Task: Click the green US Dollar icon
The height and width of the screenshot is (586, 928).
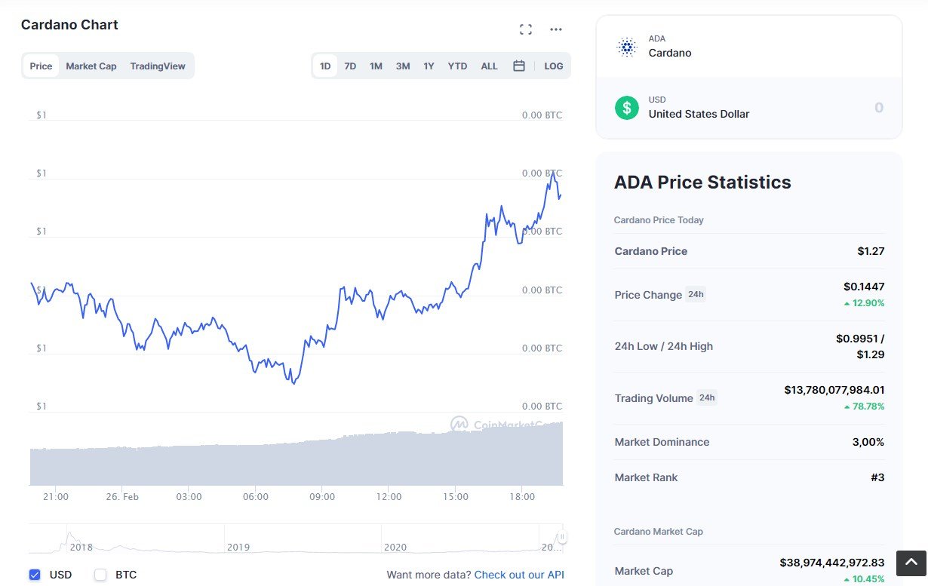Action: click(627, 107)
